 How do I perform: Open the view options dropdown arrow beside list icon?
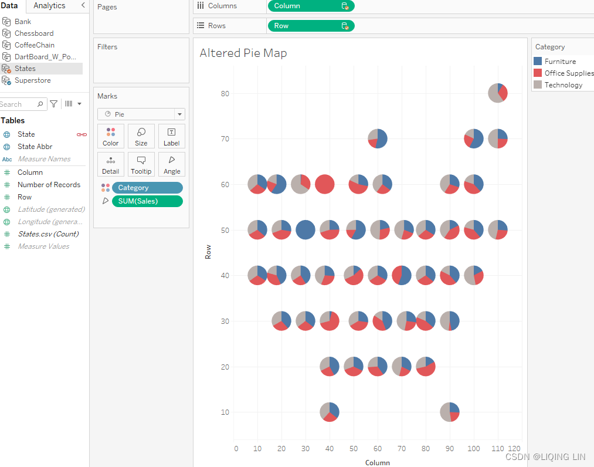tap(80, 104)
